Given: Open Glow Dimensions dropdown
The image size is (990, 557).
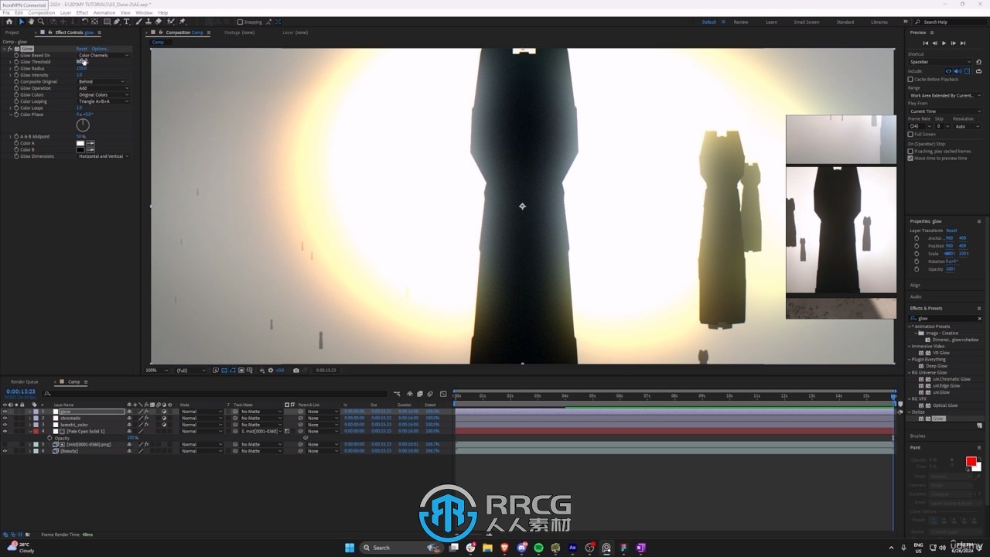Looking at the screenshot, I should 103,156.
